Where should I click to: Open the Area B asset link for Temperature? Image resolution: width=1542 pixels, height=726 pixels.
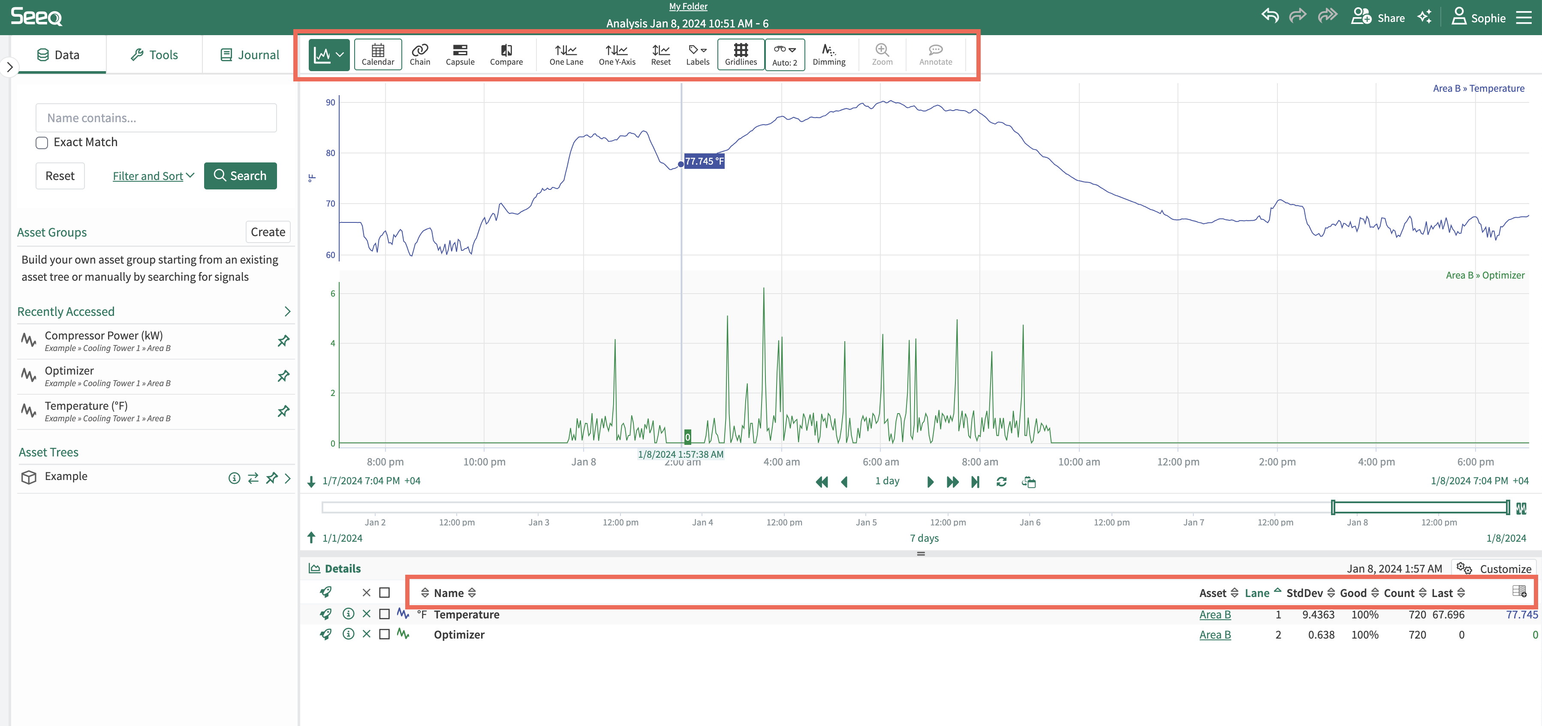coord(1214,615)
